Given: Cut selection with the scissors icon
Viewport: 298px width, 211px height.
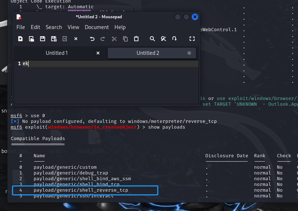Looking at the screenshot, I should click(114, 39).
